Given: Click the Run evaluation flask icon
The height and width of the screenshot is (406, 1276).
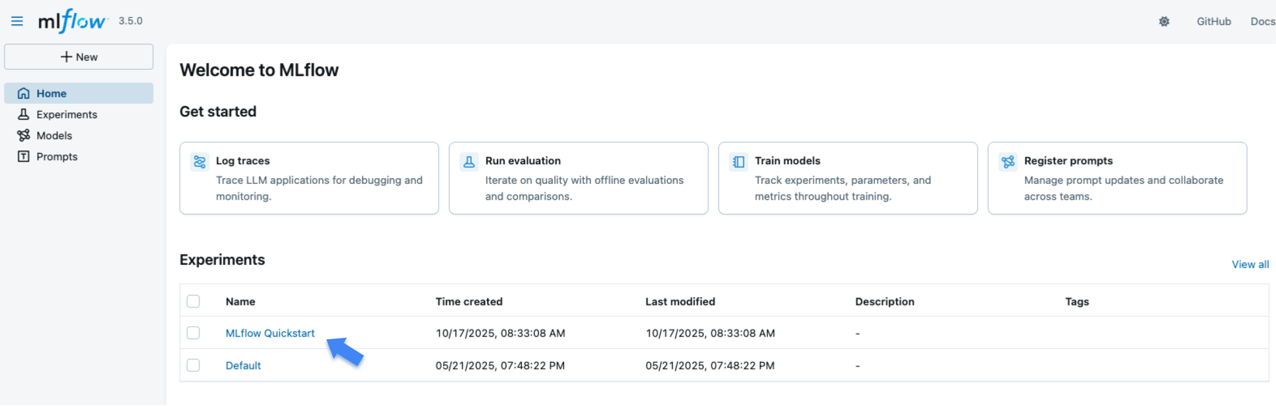Looking at the screenshot, I should [469, 162].
